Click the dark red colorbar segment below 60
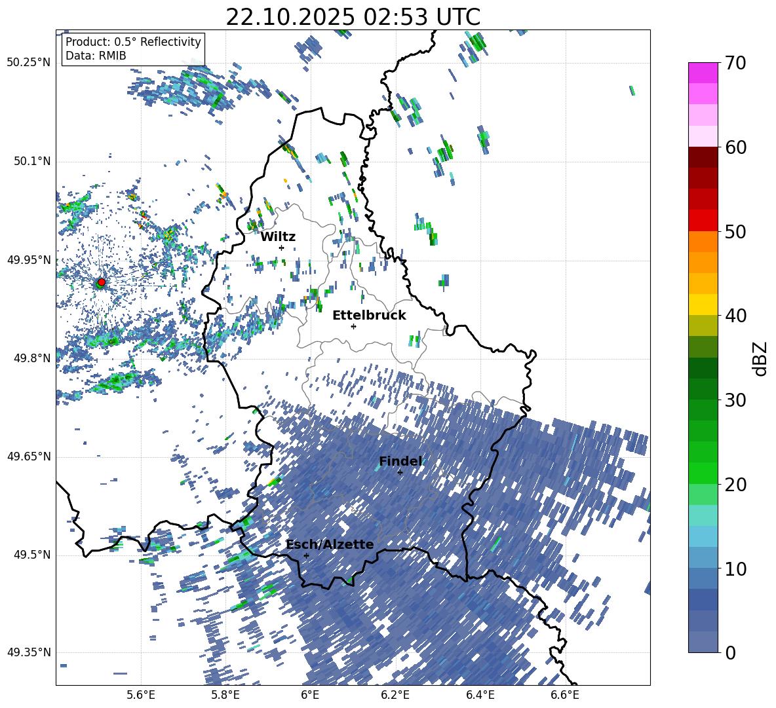The height and width of the screenshot is (708, 776). (x=703, y=158)
